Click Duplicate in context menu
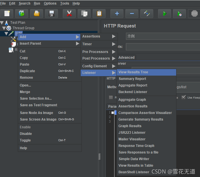200x177 pixels. (50, 71)
